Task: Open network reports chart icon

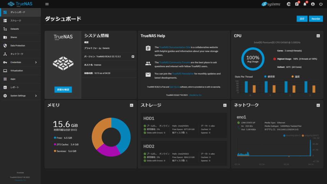Action: [x=318, y=105]
